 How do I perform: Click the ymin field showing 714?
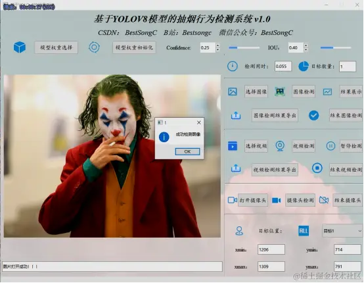tap(348, 249)
